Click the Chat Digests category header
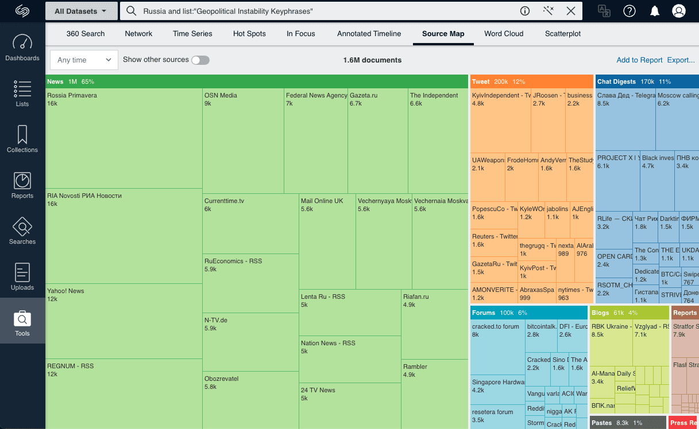The height and width of the screenshot is (429, 699). point(647,81)
